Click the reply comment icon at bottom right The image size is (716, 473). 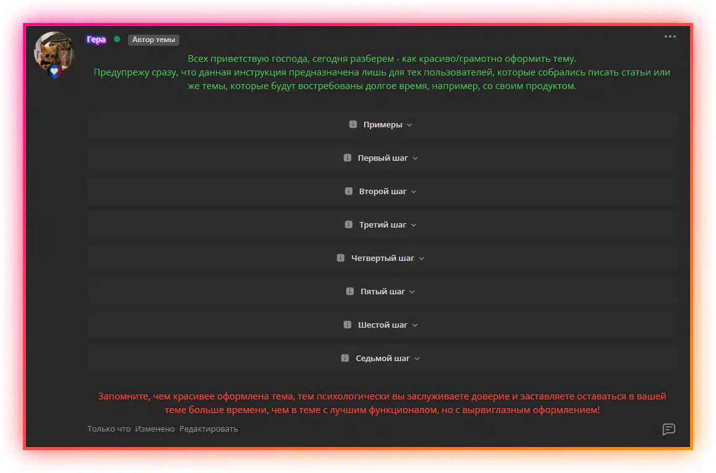pyautogui.click(x=668, y=429)
